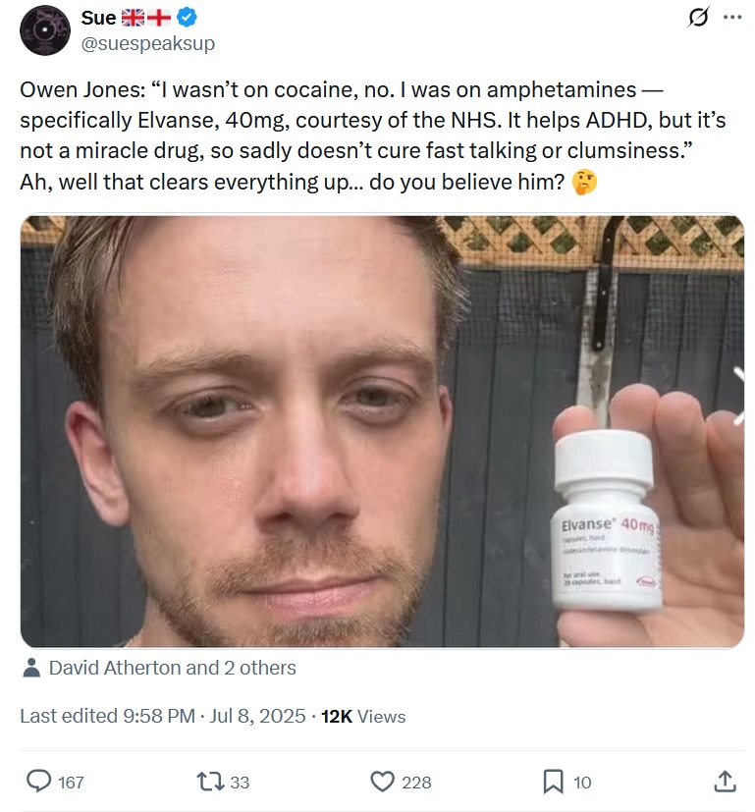Click the blue verified badge
755x812 pixels.
[187, 18]
